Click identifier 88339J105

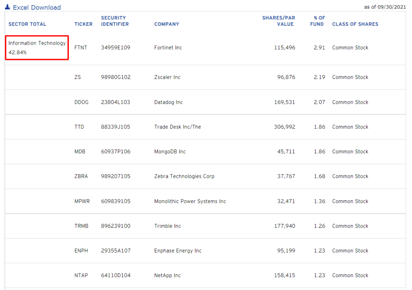115,127
